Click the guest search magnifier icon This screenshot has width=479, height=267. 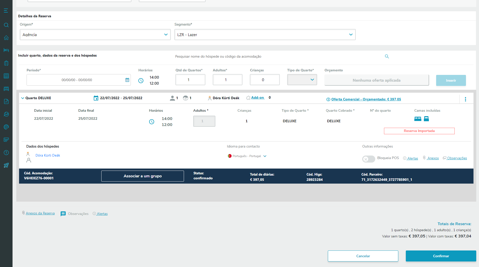tap(387, 57)
